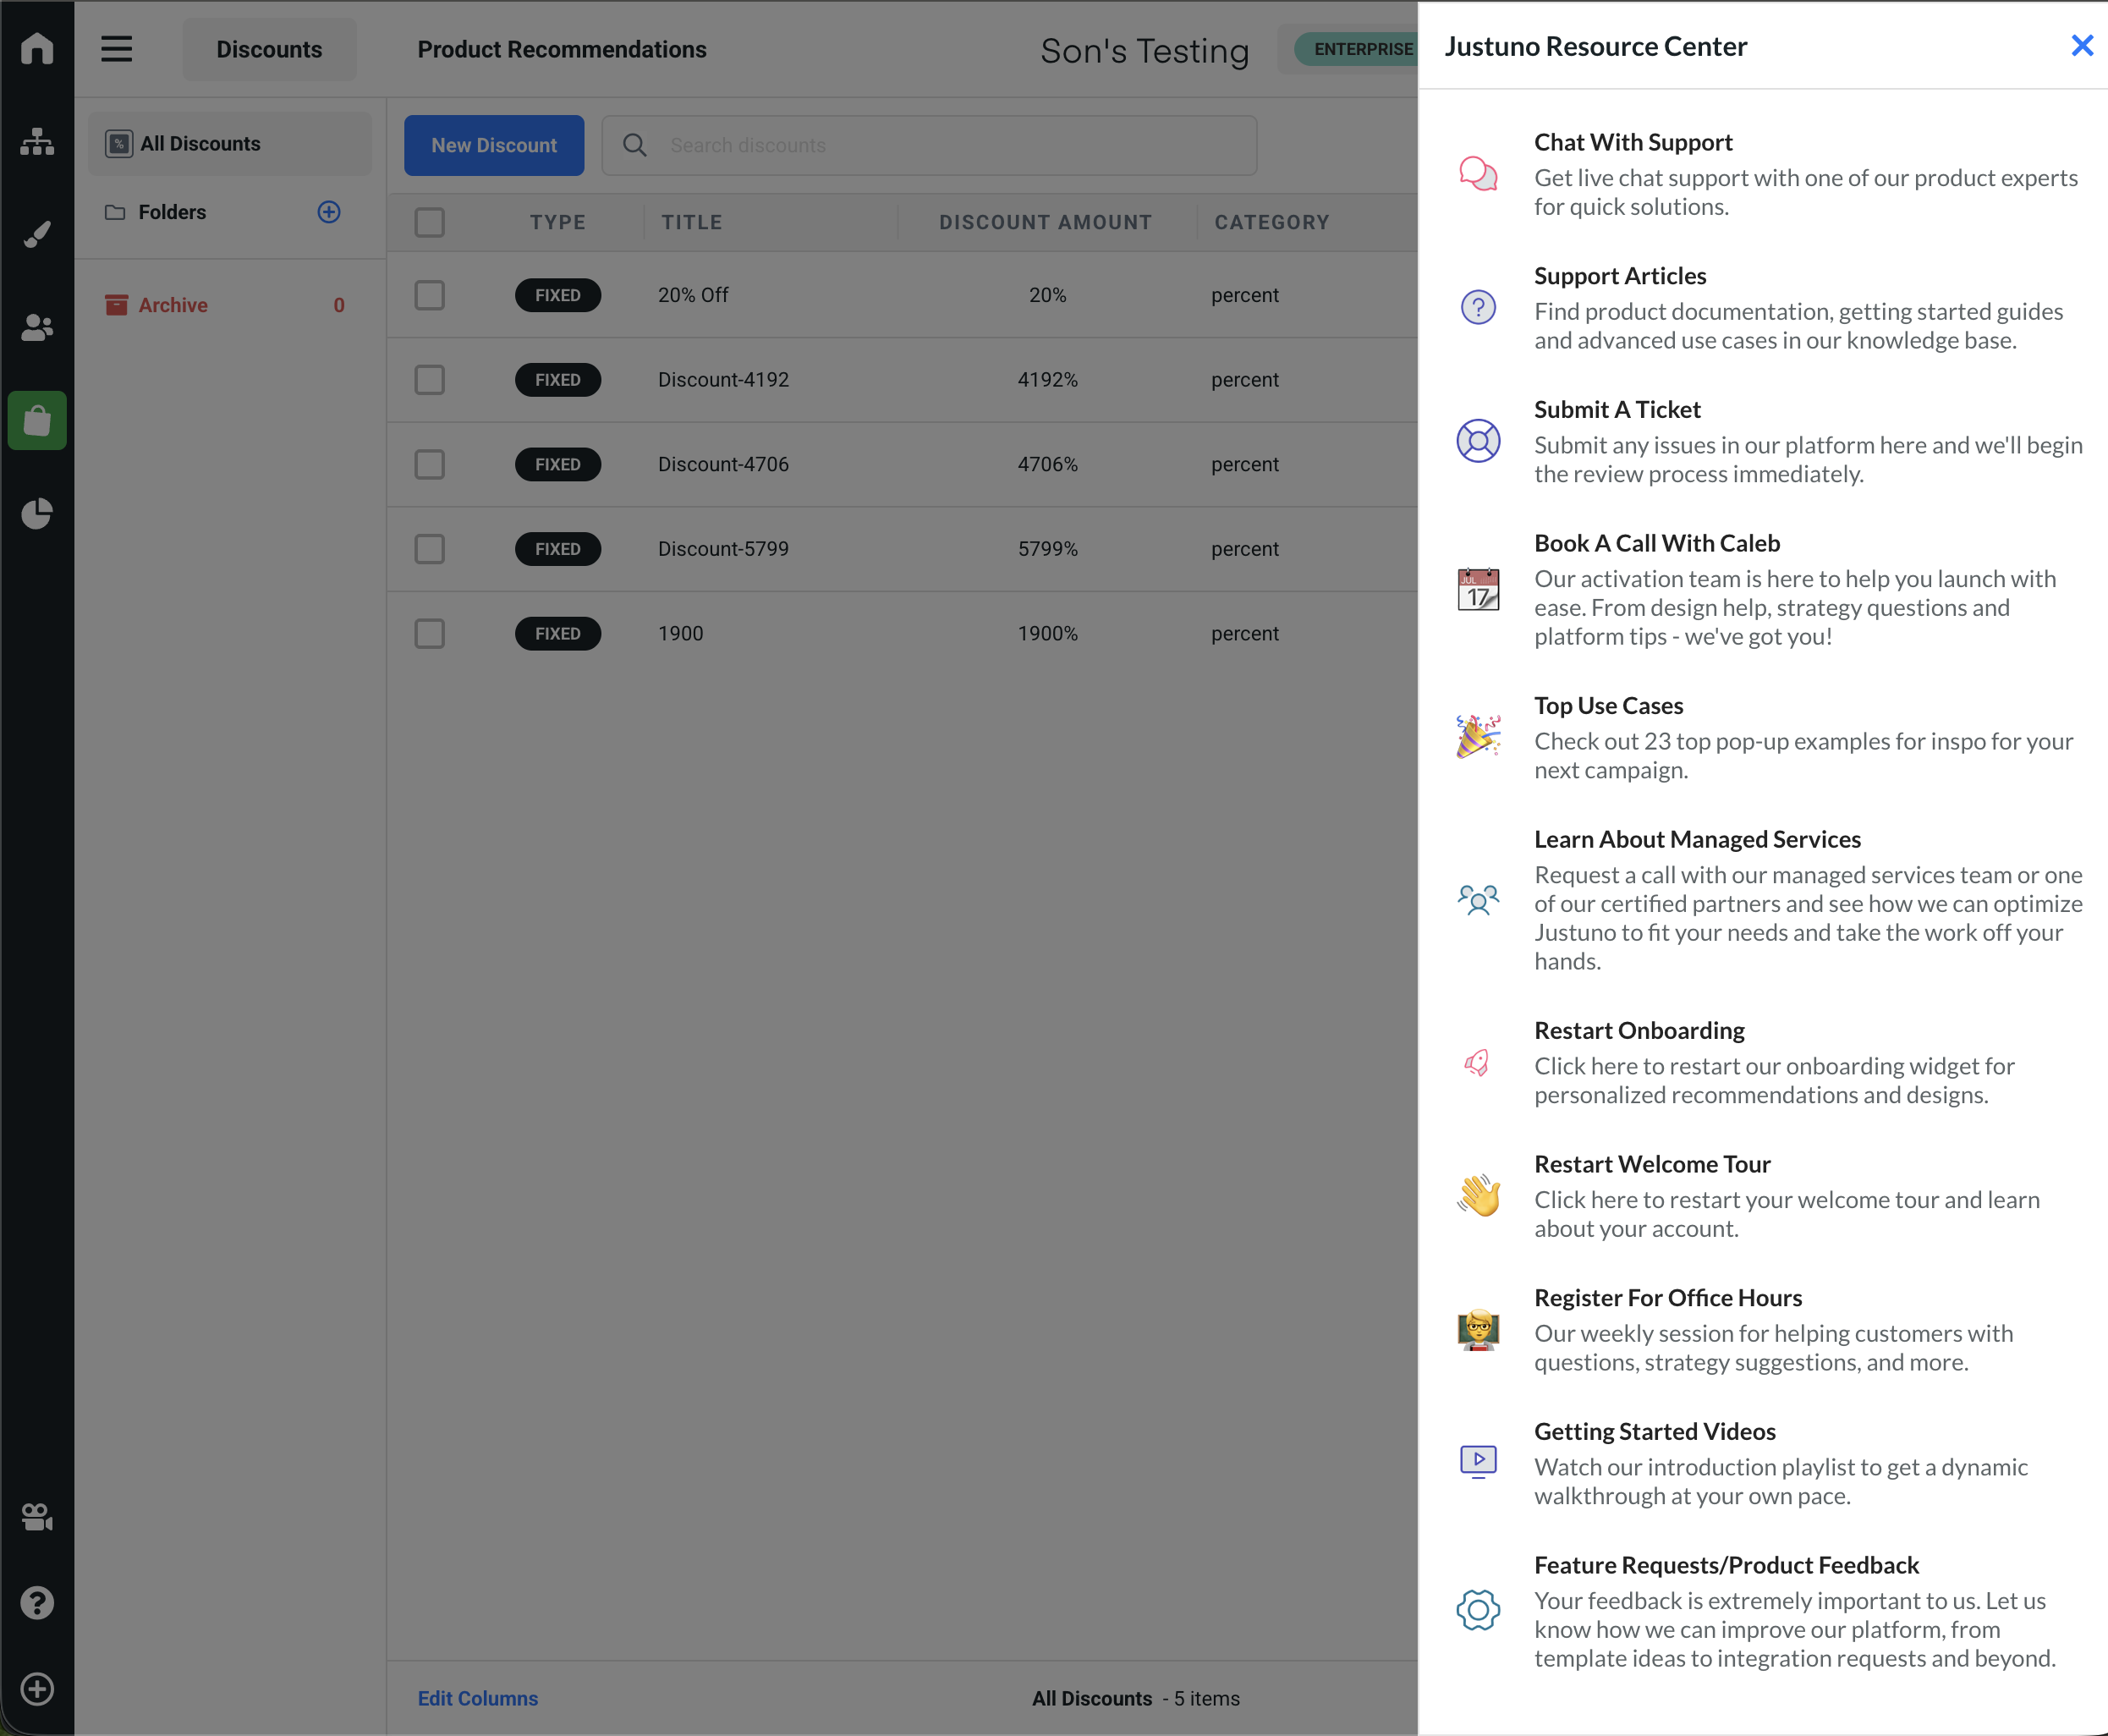Screen dimensions: 2108x1736
Task: Open the paintbrush design icon in sidebar
Action: (x=37, y=235)
